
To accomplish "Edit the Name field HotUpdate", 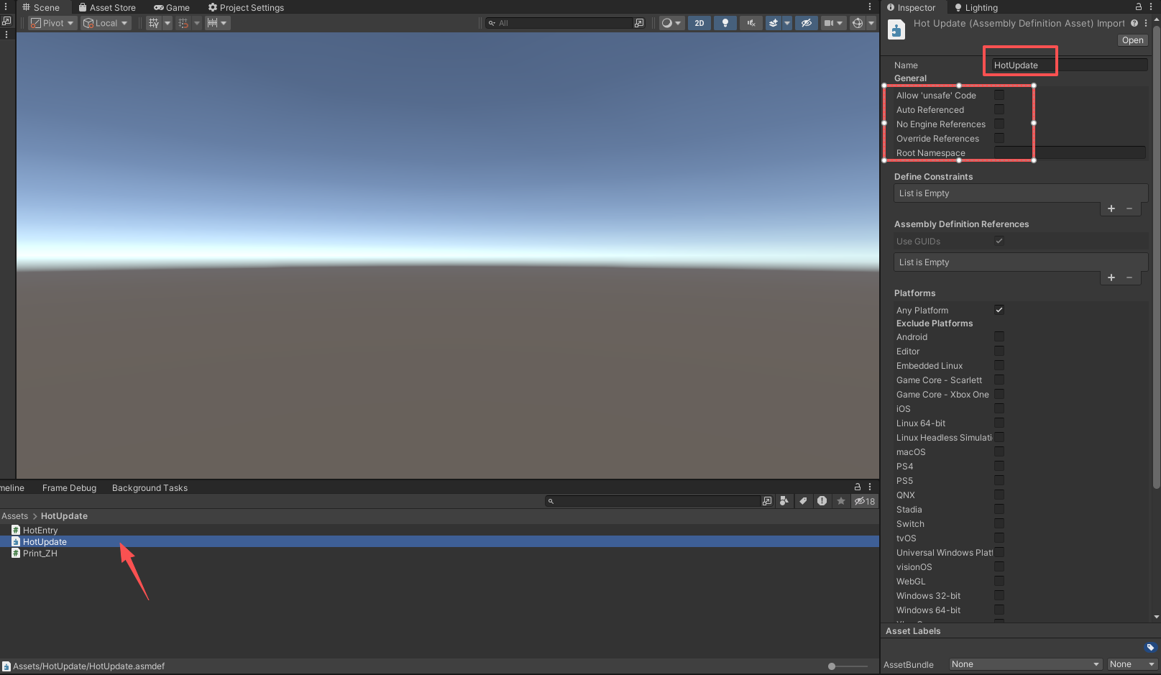I will click(1070, 65).
